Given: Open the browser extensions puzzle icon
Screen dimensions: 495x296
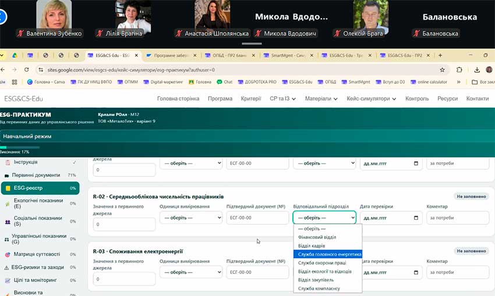Looking at the screenshot, I should point(459,70).
